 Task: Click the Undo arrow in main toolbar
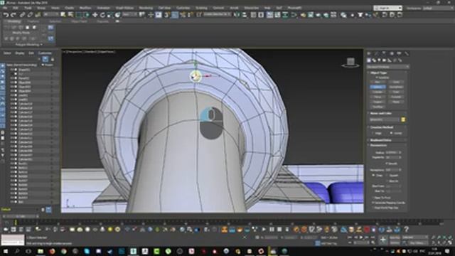[x=6, y=15]
